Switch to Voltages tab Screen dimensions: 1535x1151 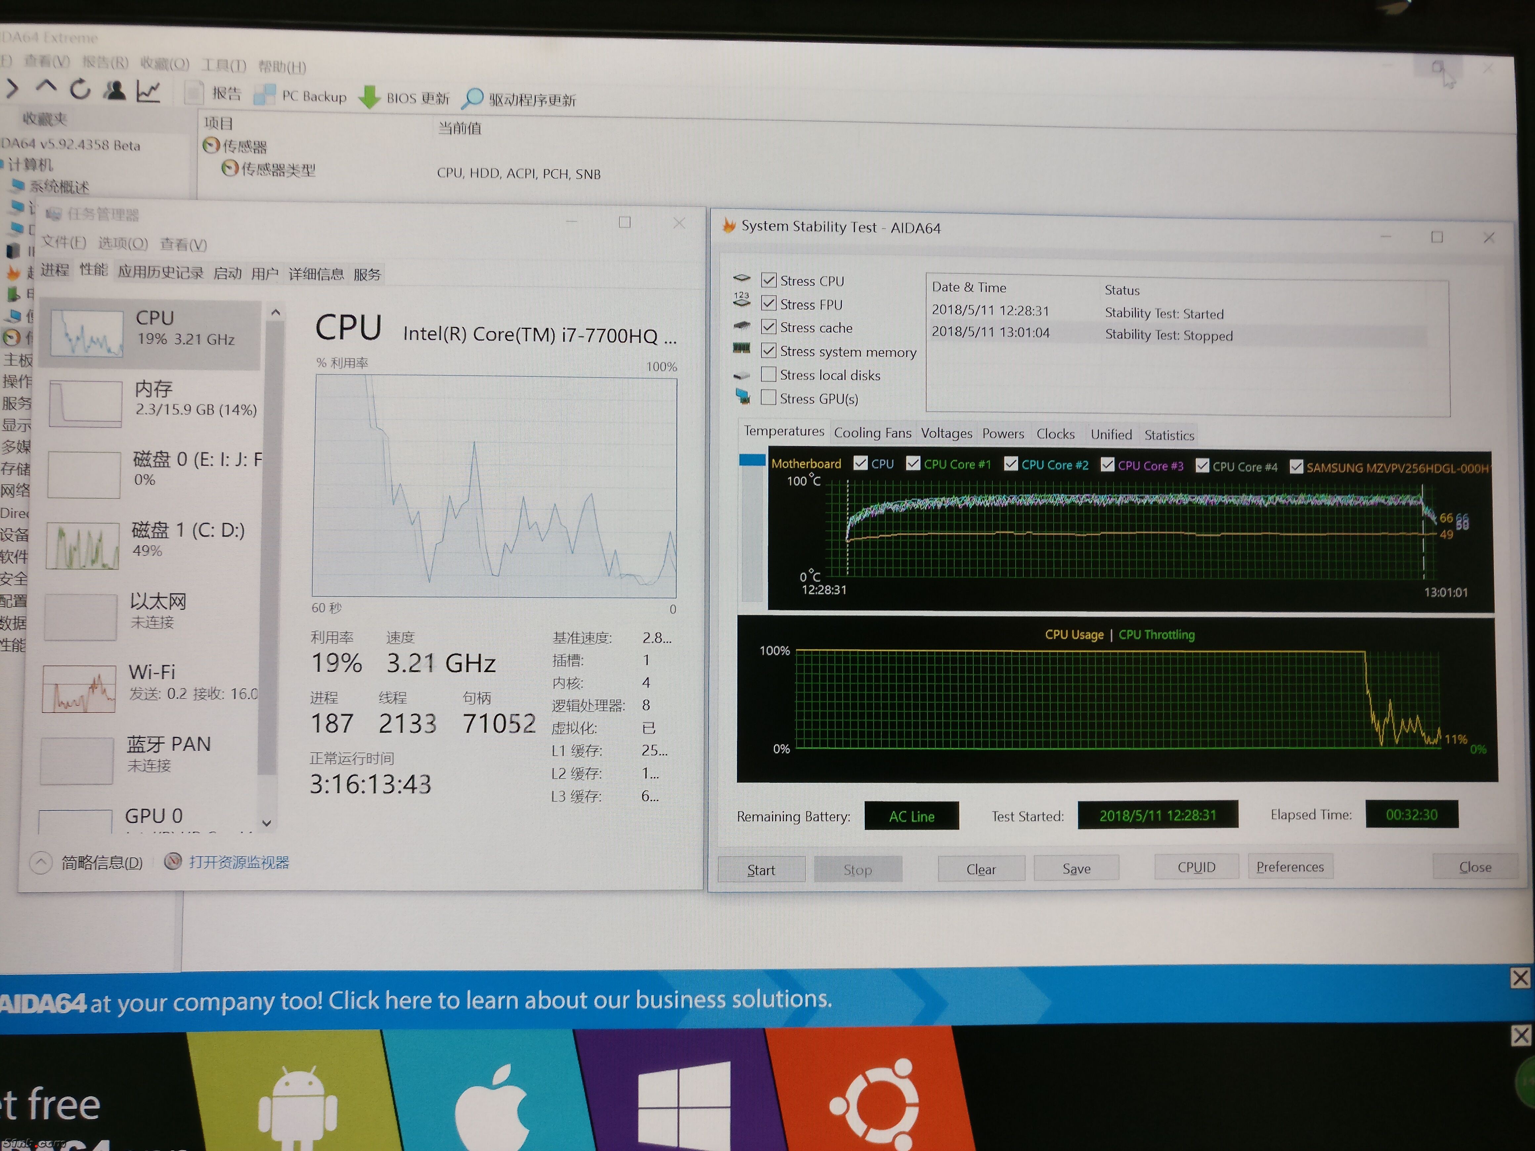[946, 433]
